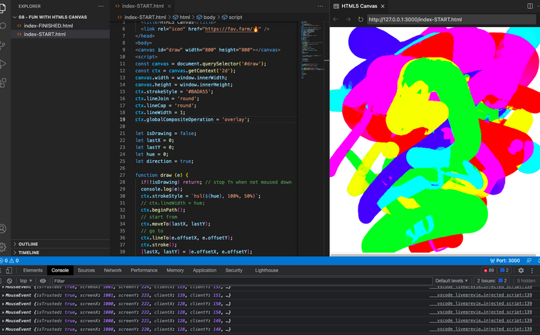This screenshot has height=335, width=540.
Task: Click the 2 Issues button in console
Action: coord(493,281)
